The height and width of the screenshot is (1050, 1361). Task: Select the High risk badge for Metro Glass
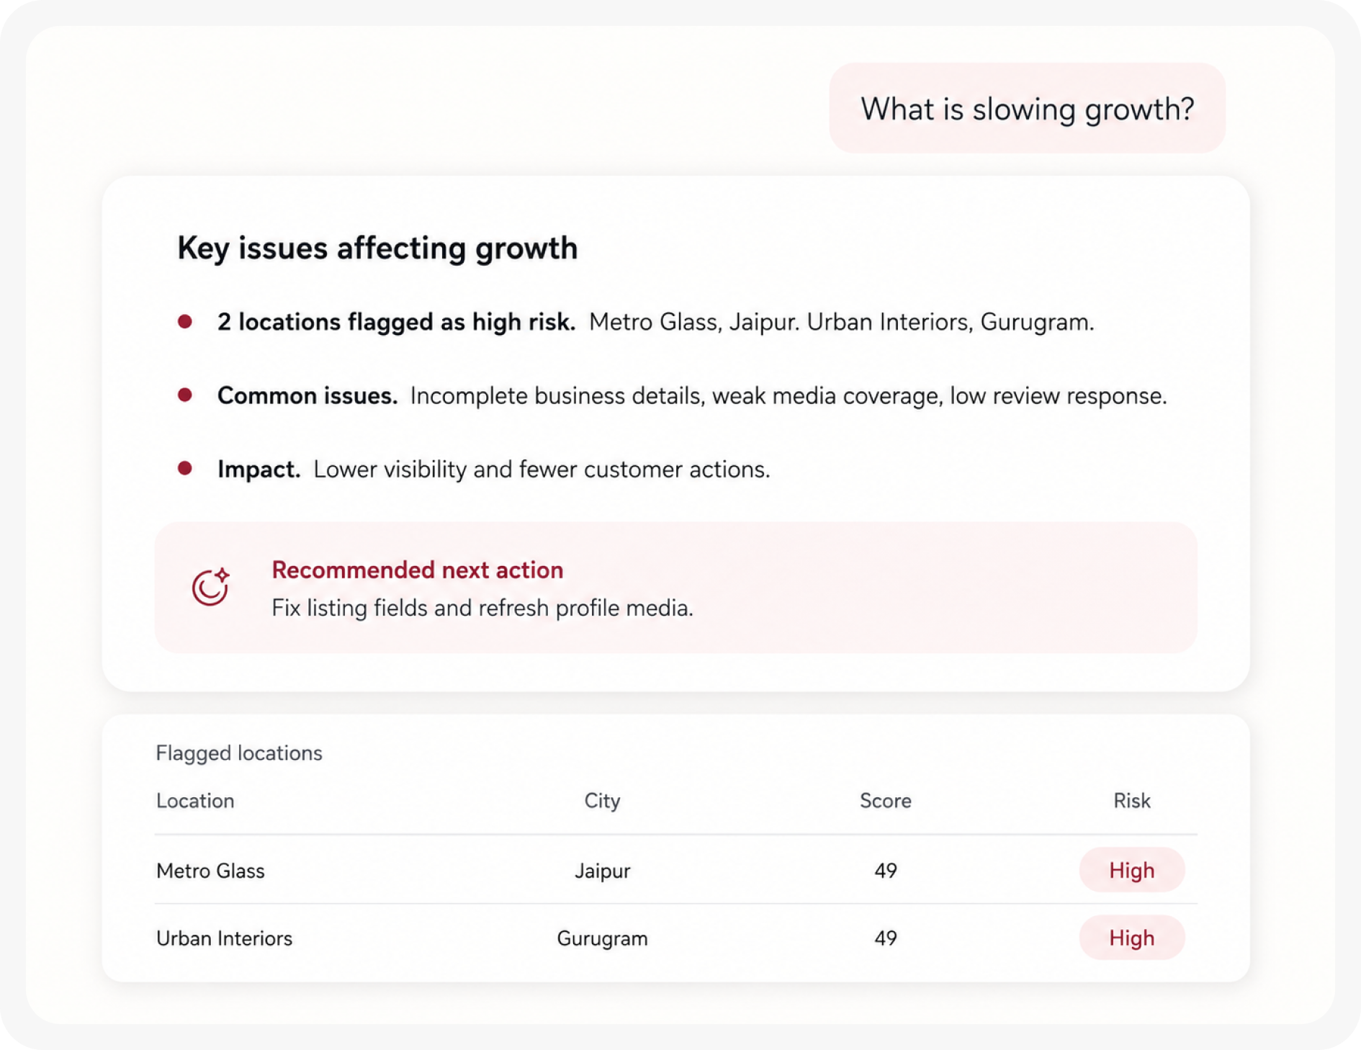click(1131, 870)
